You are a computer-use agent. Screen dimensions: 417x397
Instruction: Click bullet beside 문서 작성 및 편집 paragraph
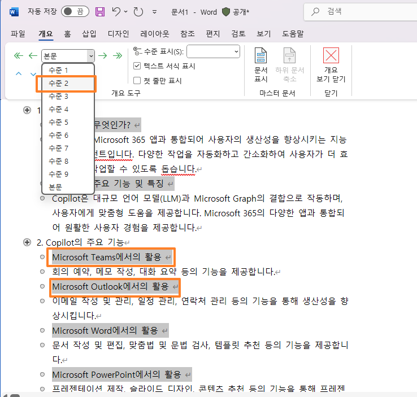42,345
